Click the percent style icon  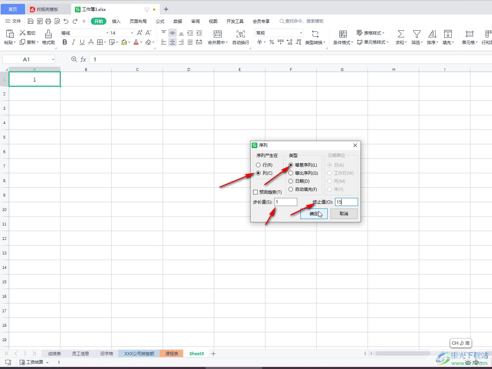tap(271, 42)
